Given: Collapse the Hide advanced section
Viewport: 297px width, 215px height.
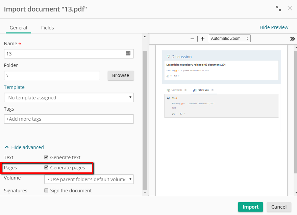Looking at the screenshot, I should [24, 147].
